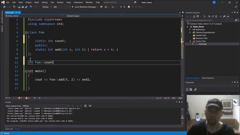This screenshot has height=135, width=240.
Task: Collapse class Foo code block
Action: click(26, 33)
